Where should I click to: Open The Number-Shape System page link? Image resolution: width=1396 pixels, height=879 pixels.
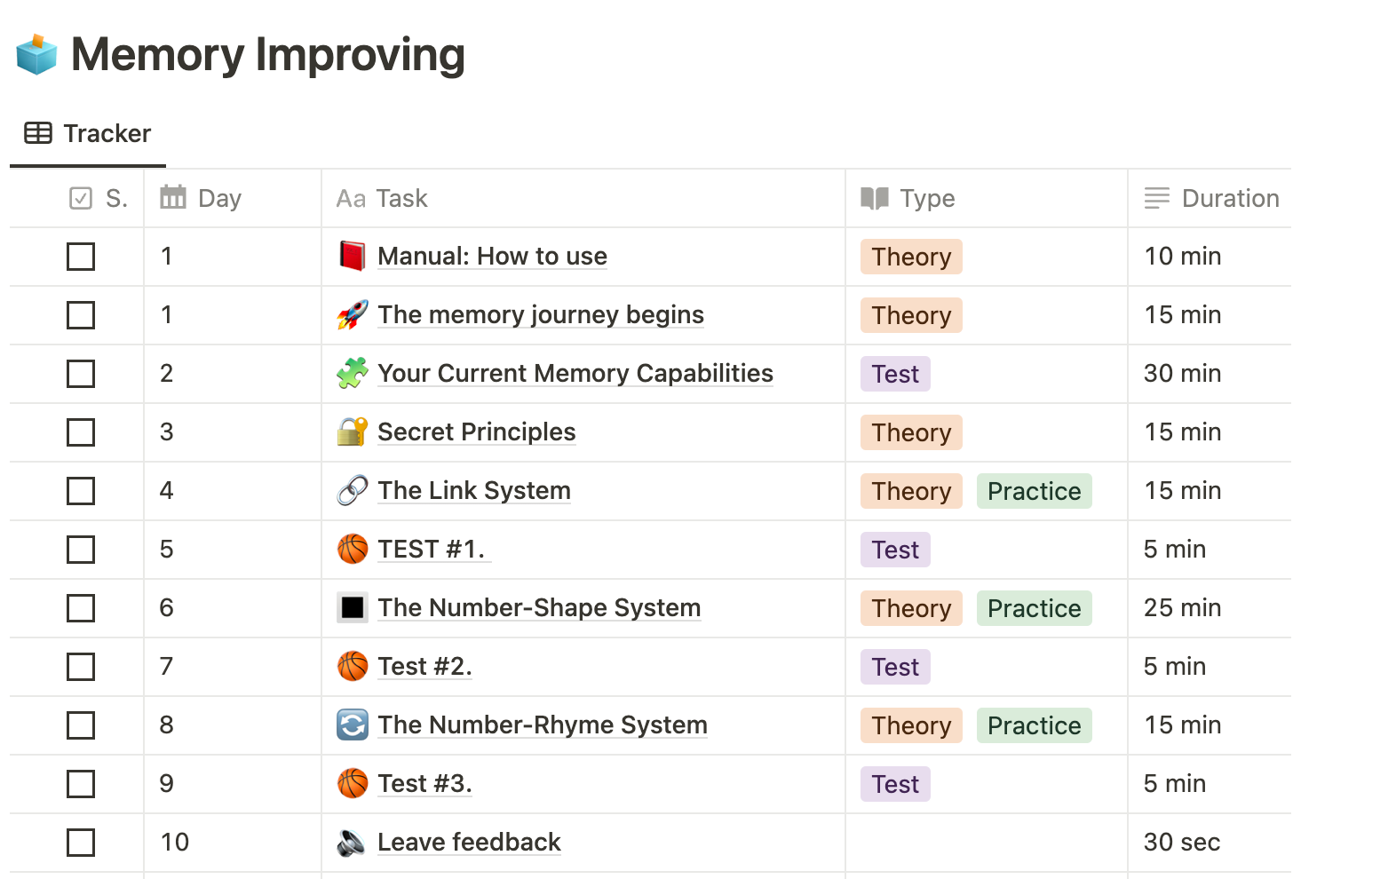539,607
